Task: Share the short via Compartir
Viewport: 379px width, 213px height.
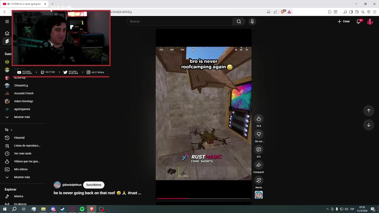Action: (258, 165)
